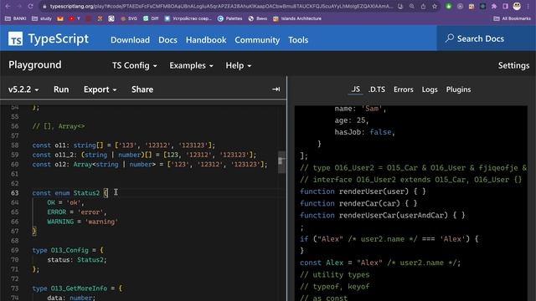This screenshot has height=301, width=536.
Task: Click 'type O13_GetMoreInfo' line in the editor
Action: click(77, 288)
